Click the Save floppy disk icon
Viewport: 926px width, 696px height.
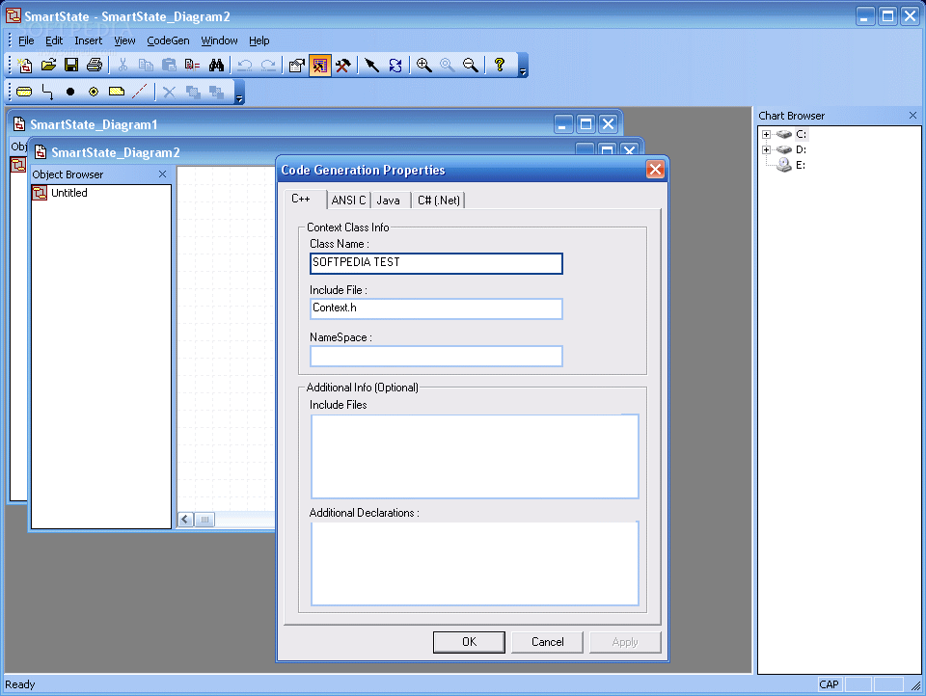point(71,65)
